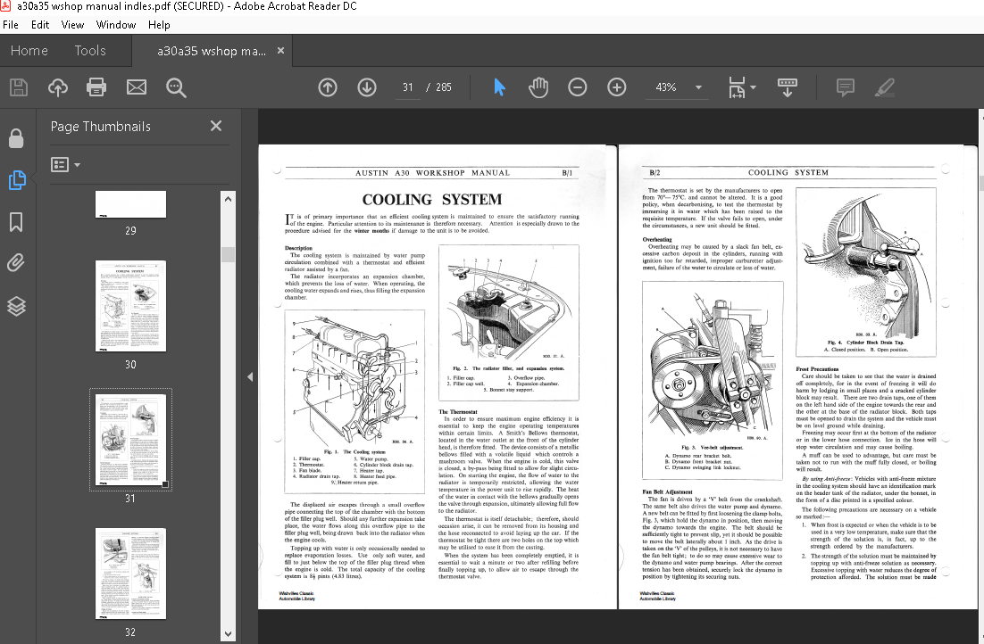The image size is (984, 644).
Task: Send file by email envelope icon
Action: pyautogui.click(x=136, y=87)
